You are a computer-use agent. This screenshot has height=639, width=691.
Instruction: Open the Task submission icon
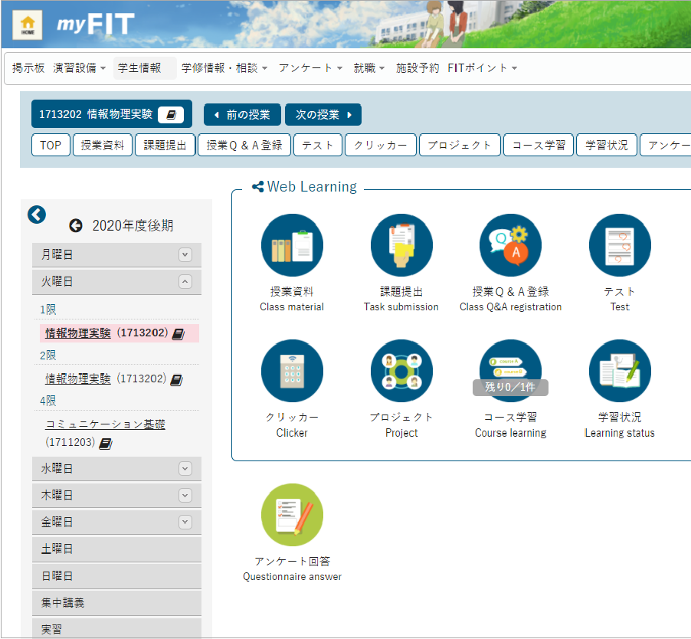(401, 245)
